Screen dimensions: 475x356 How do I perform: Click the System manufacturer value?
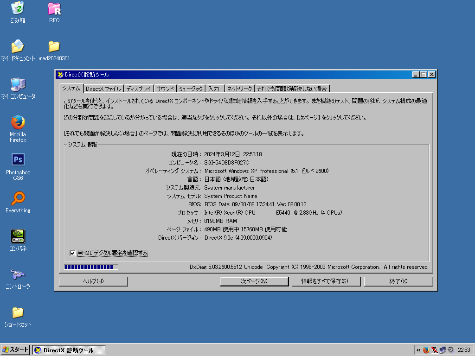(x=229, y=188)
